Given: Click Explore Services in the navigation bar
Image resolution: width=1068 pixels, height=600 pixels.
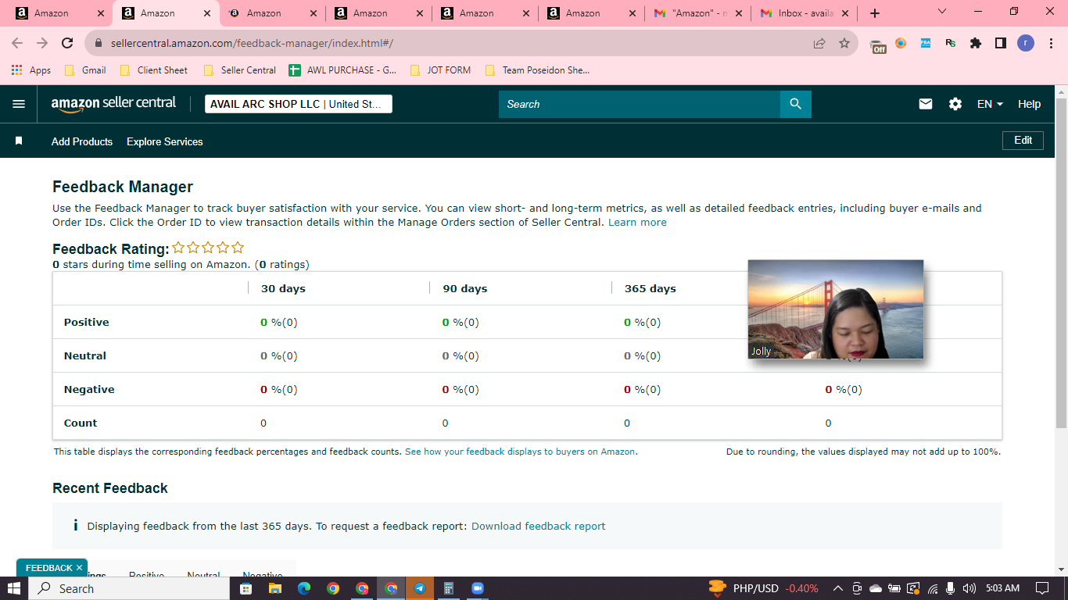Looking at the screenshot, I should [165, 141].
